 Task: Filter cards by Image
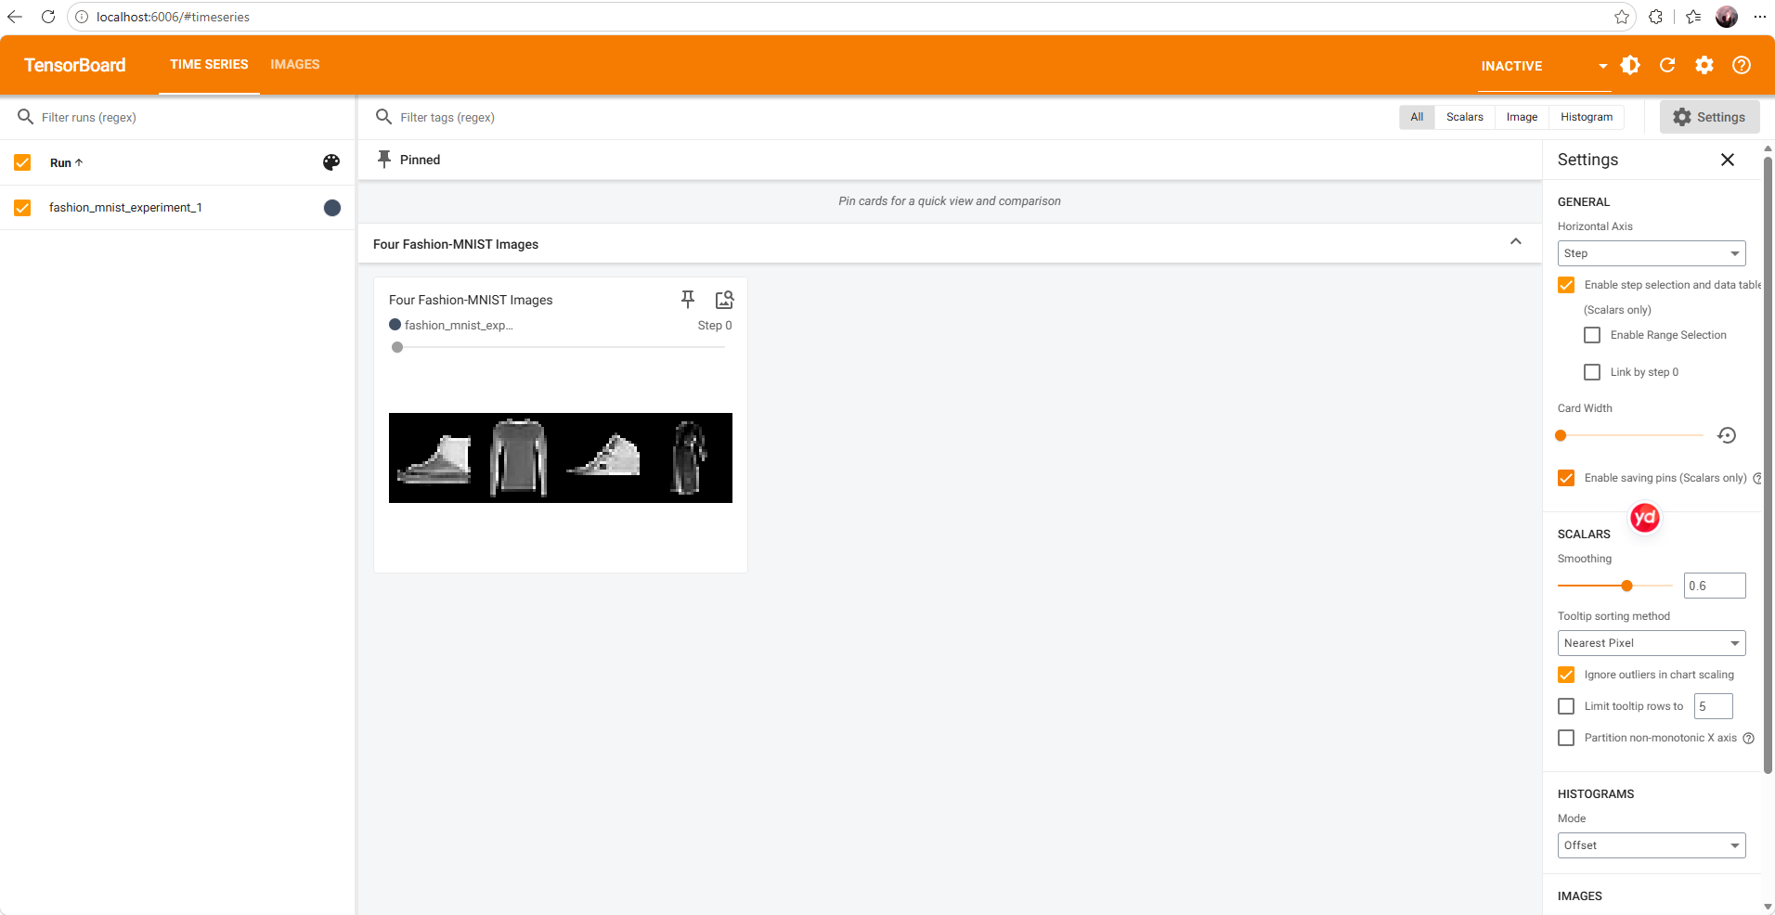pyautogui.click(x=1522, y=117)
